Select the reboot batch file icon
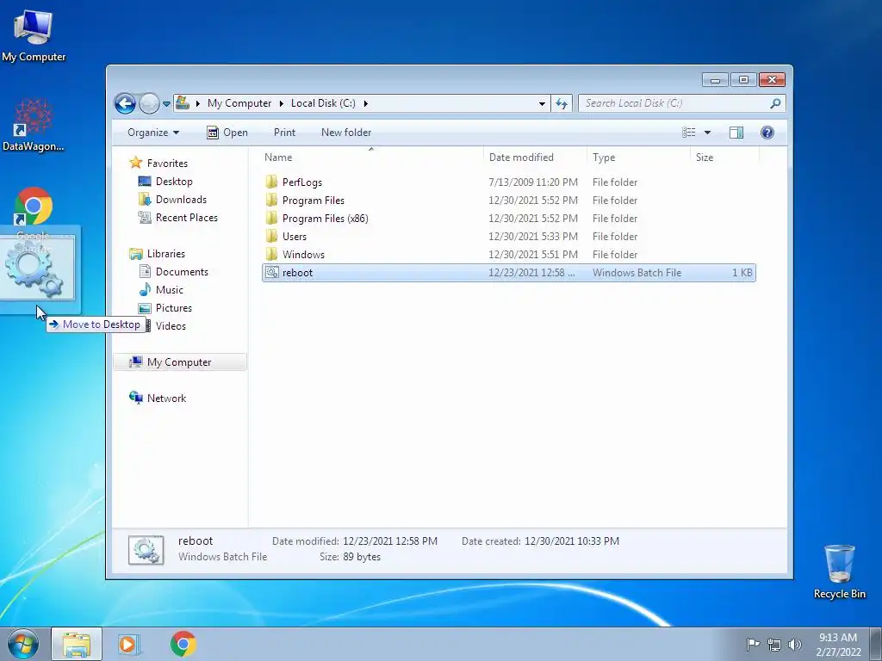Viewport: 882px width, 661px height. pos(271,273)
